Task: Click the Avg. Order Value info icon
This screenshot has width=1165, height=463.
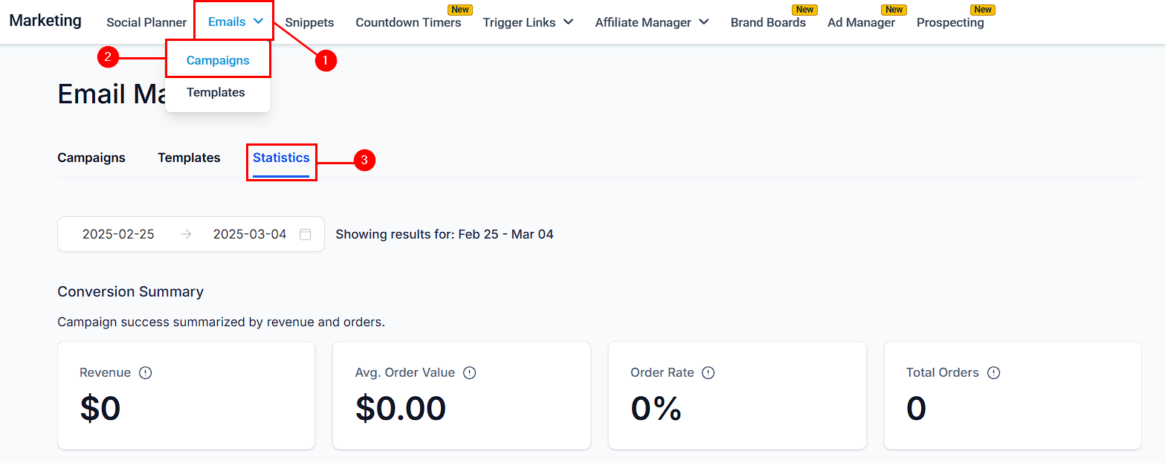Action: point(470,373)
